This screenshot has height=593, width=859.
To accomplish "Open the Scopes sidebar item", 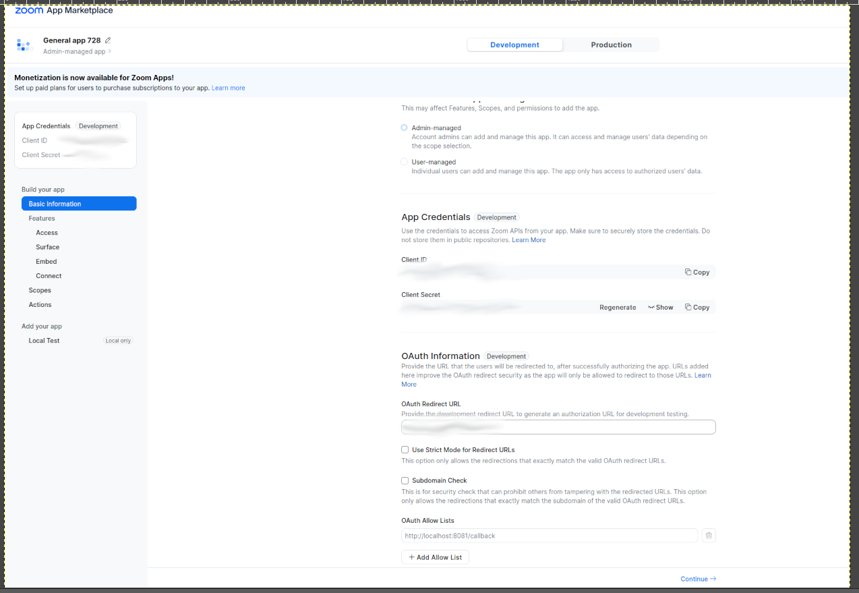I will (x=40, y=290).
